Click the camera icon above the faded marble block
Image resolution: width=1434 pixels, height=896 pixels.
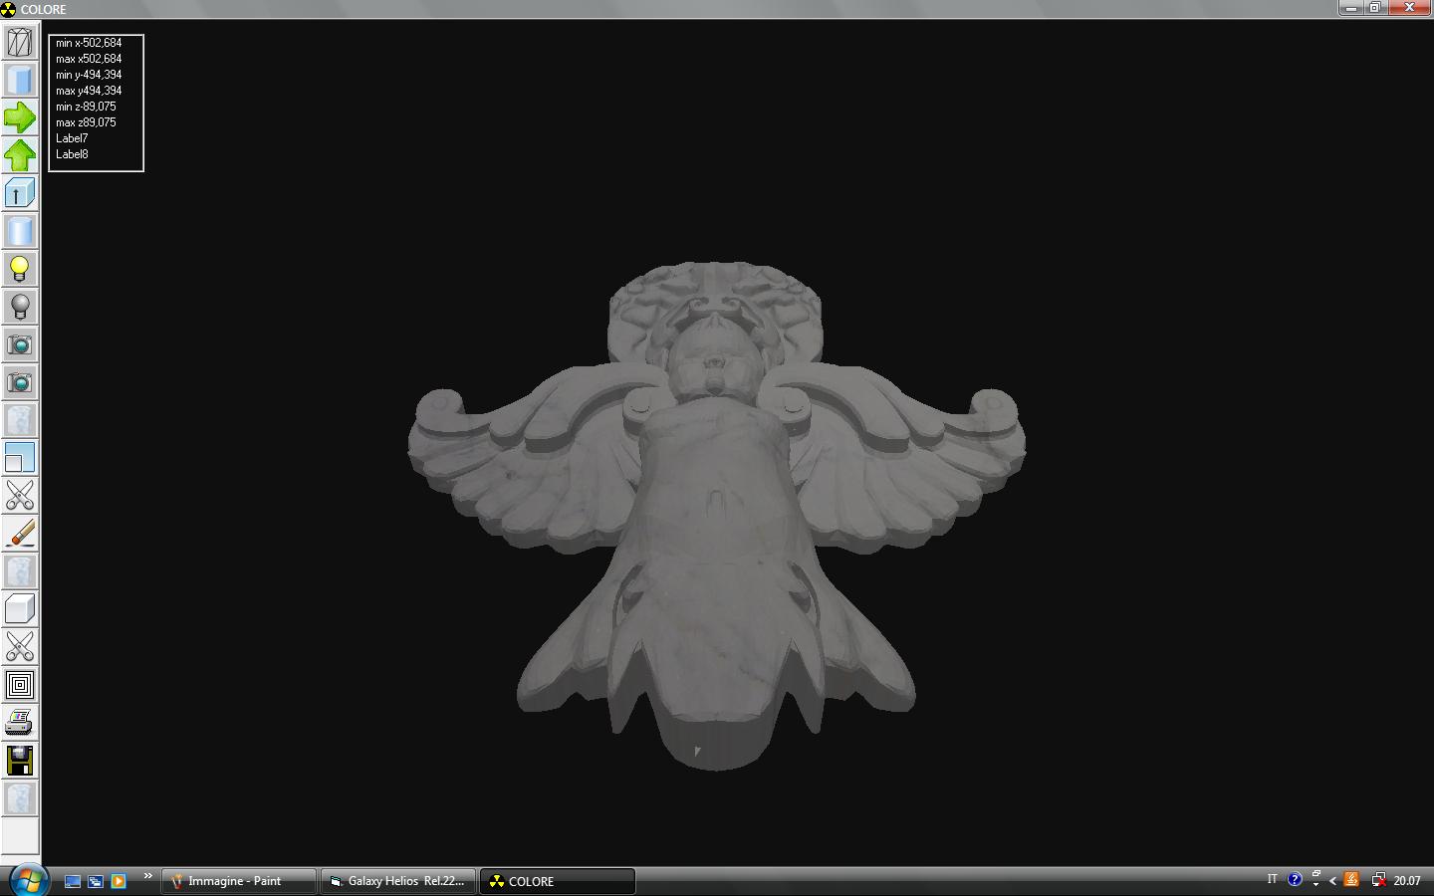click(x=20, y=382)
